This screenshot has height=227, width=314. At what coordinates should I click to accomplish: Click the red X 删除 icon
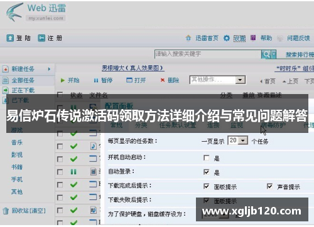click(163, 80)
